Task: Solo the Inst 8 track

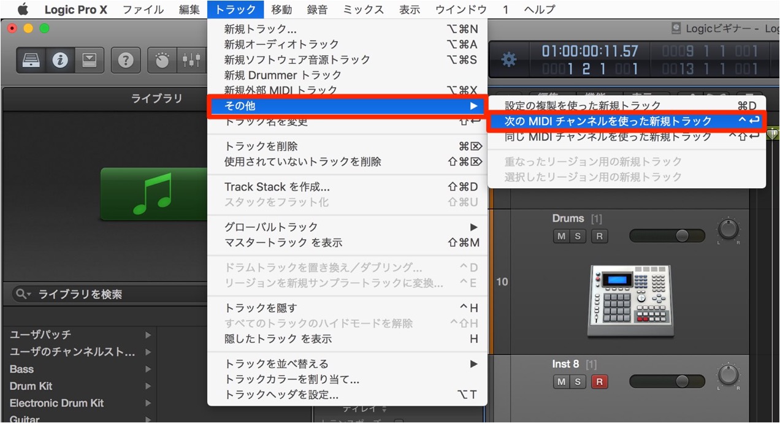Action: tap(577, 382)
